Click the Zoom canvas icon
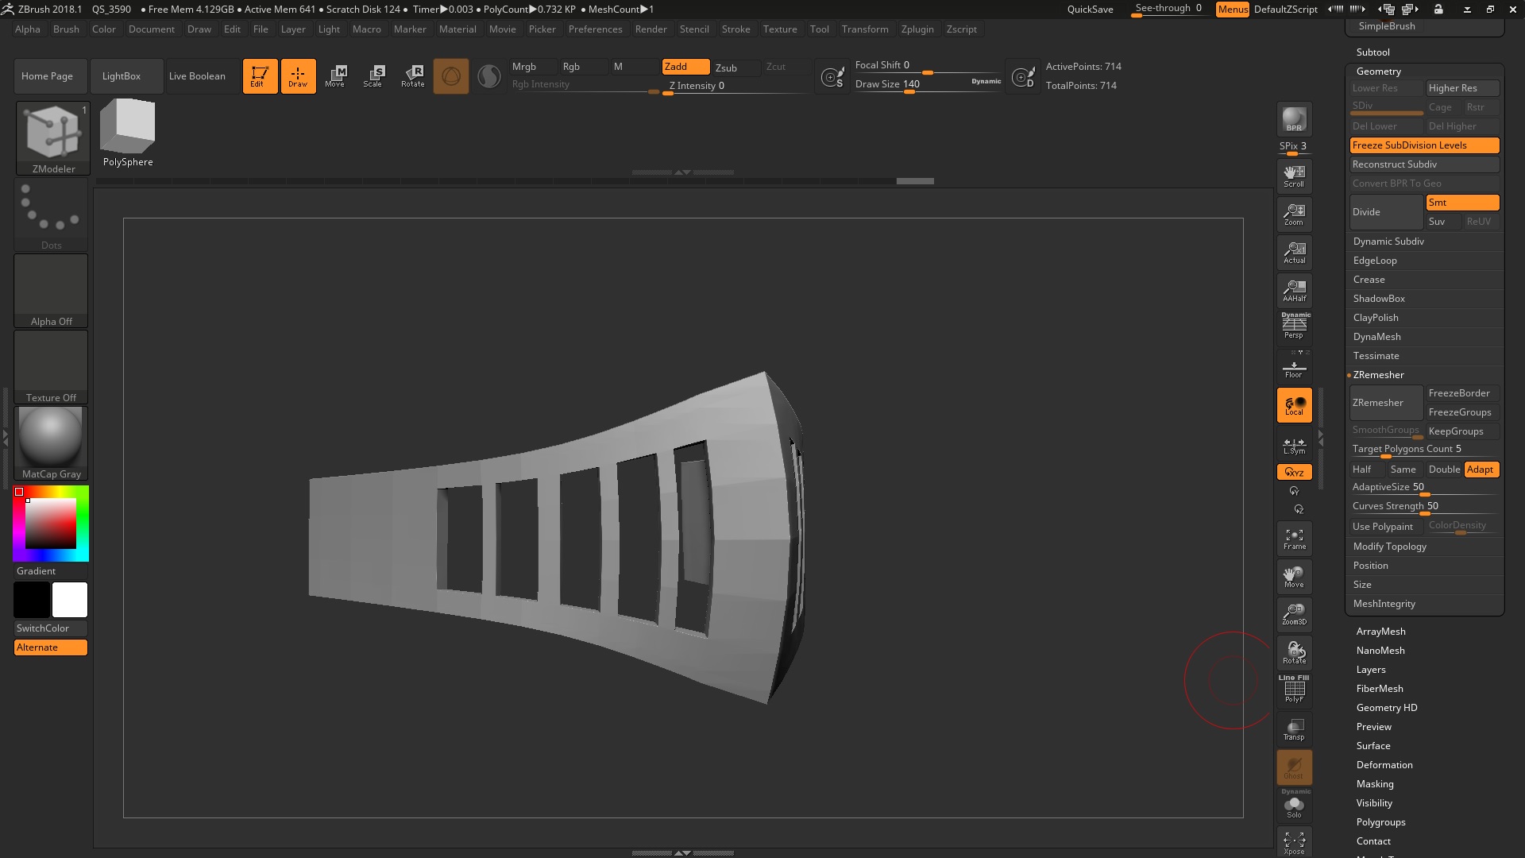 tap(1294, 214)
